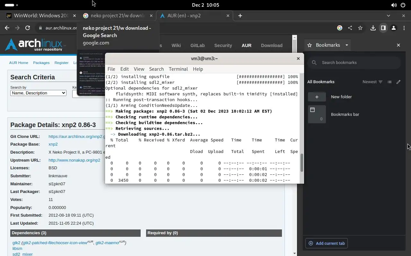Open the system power icon menu

tap(403, 5)
